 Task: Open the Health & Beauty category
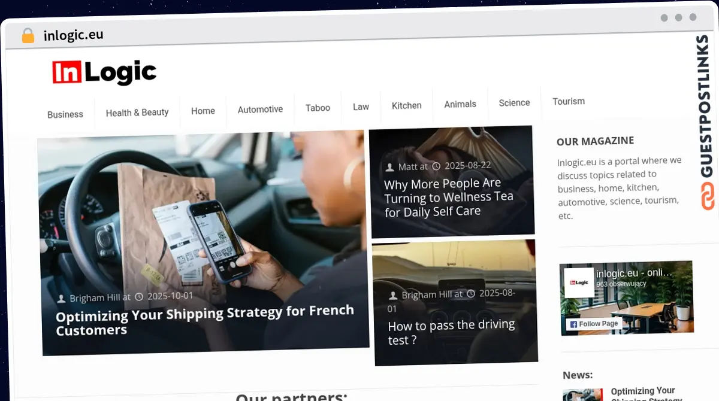pyautogui.click(x=137, y=112)
